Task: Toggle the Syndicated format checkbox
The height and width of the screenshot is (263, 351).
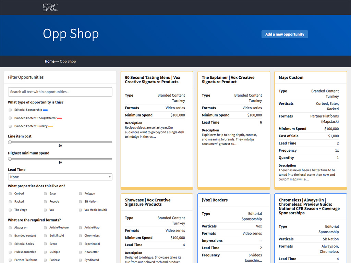Action: point(80,260)
